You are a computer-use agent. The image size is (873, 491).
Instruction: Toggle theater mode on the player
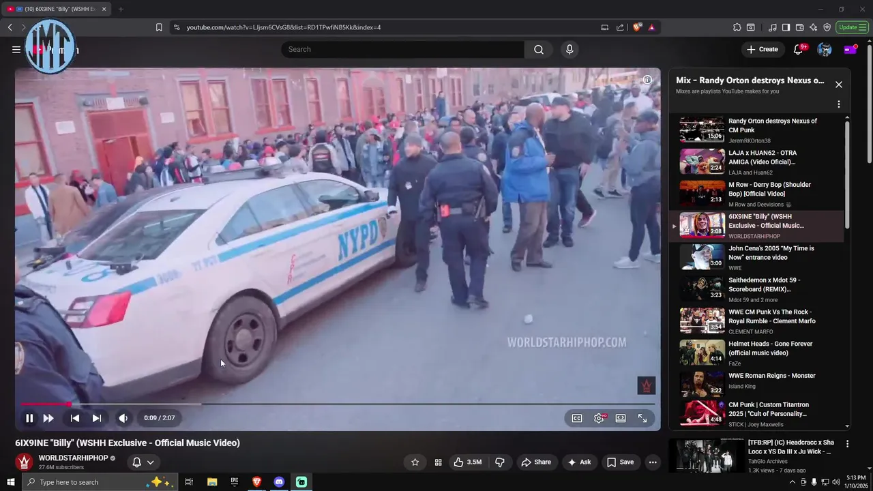[x=621, y=418]
